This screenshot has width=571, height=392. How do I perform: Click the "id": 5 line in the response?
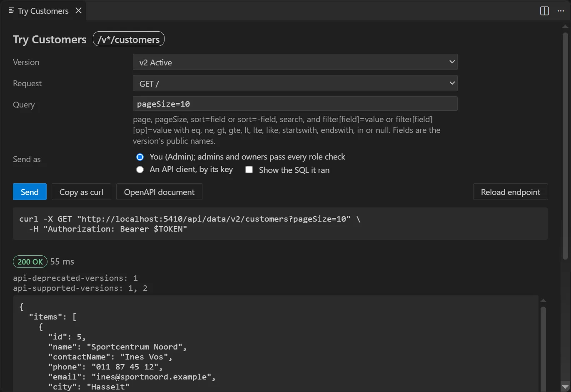click(x=67, y=337)
